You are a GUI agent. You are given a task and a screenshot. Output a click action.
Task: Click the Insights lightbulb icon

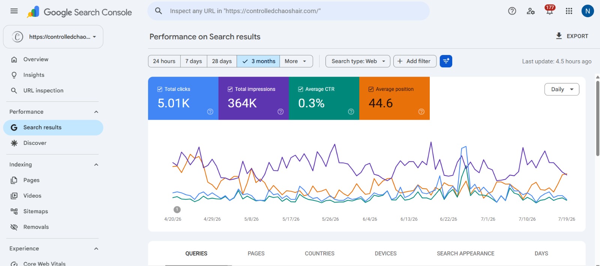(14, 75)
